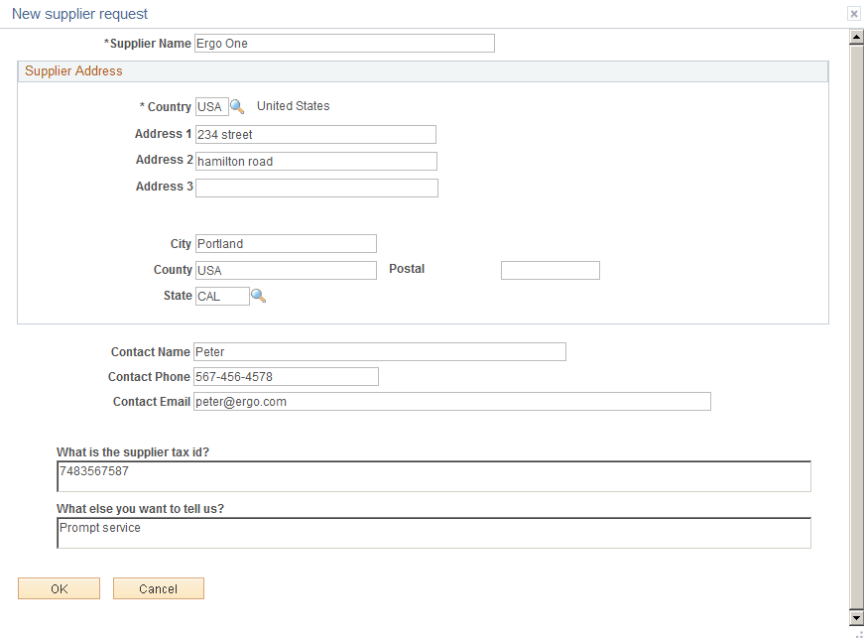
Task: Edit the Contact Name field
Action: [x=380, y=352]
